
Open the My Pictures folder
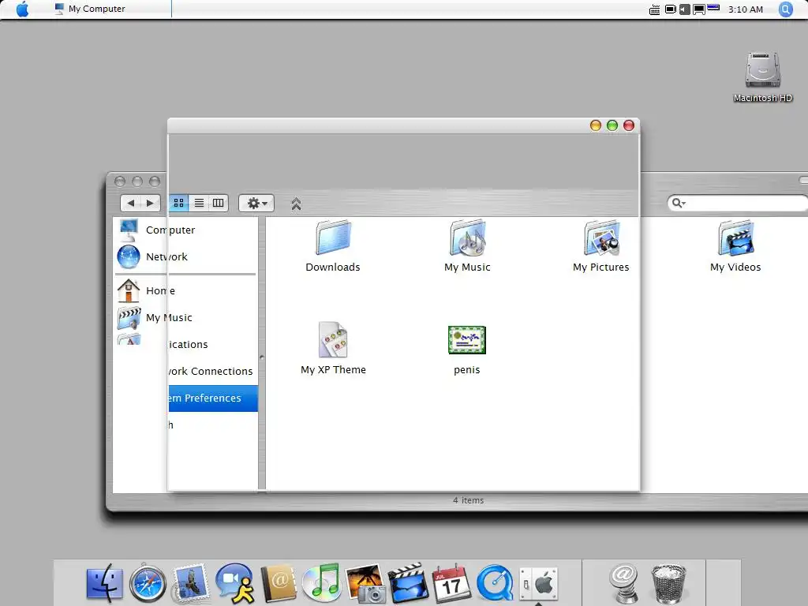pos(600,246)
